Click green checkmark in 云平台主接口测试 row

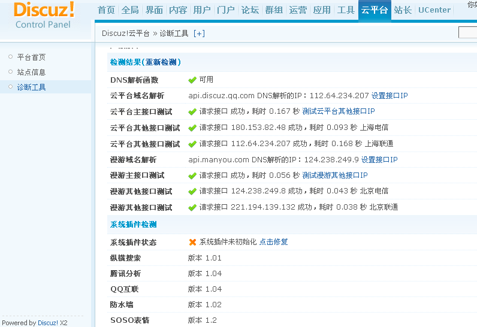192,111
